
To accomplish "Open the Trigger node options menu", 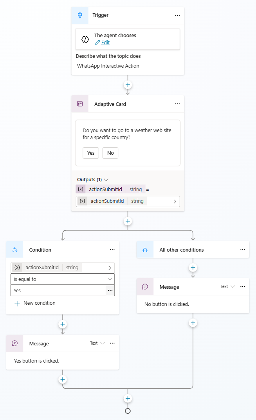I will click(177, 15).
